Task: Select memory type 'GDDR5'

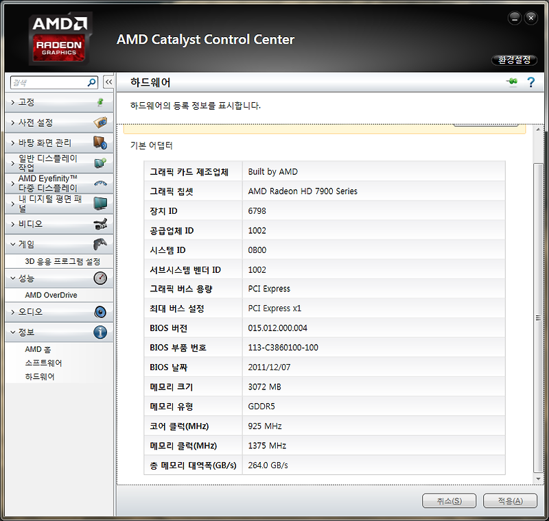Action: tap(261, 407)
